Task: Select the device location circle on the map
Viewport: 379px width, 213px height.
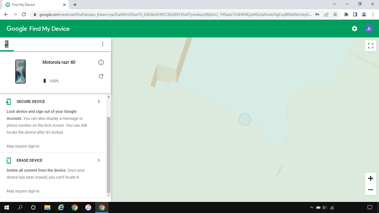Action: point(245,119)
